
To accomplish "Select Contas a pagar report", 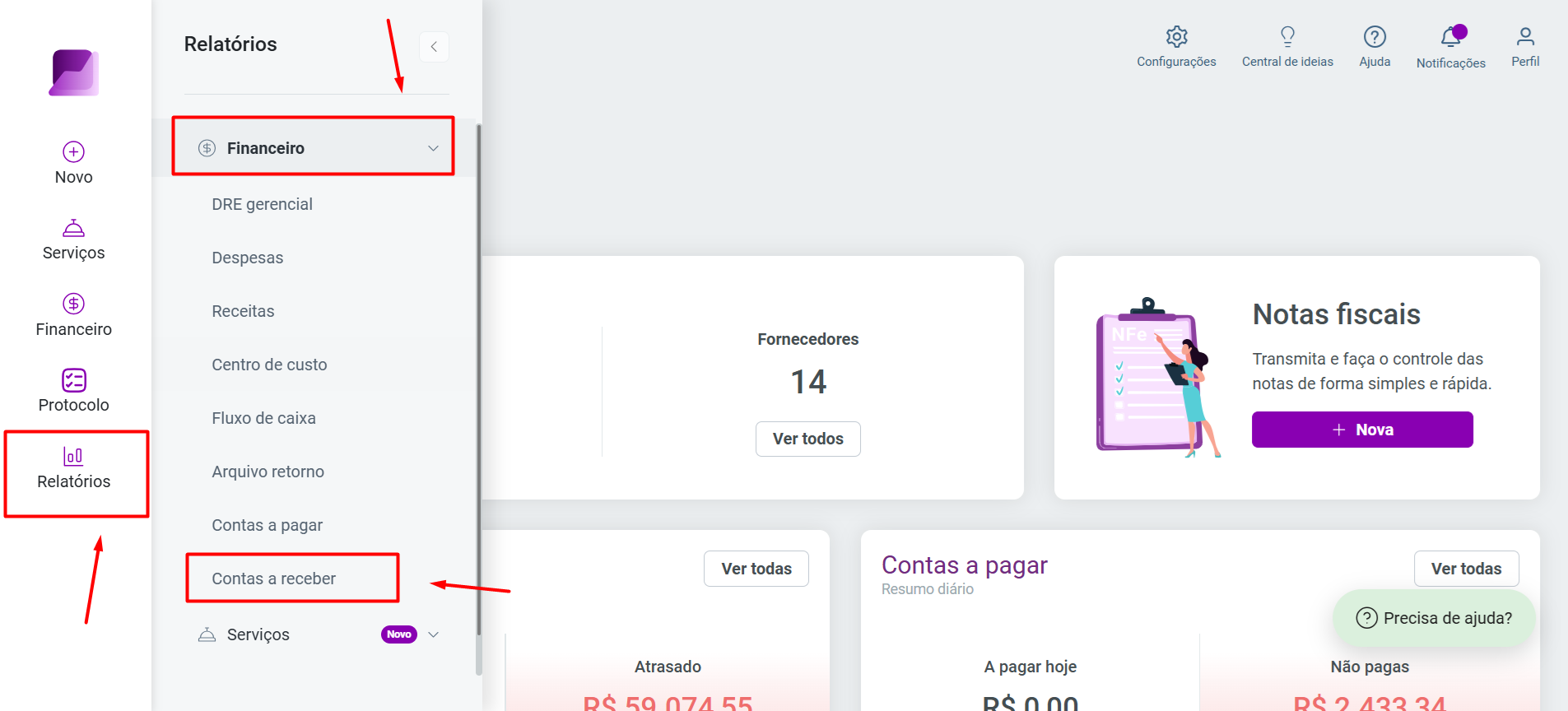I will pos(267,525).
